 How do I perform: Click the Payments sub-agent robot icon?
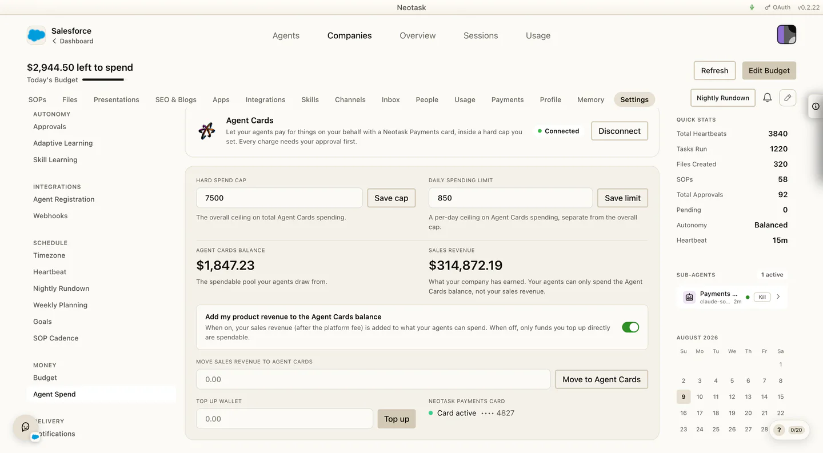tap(689, 297)
